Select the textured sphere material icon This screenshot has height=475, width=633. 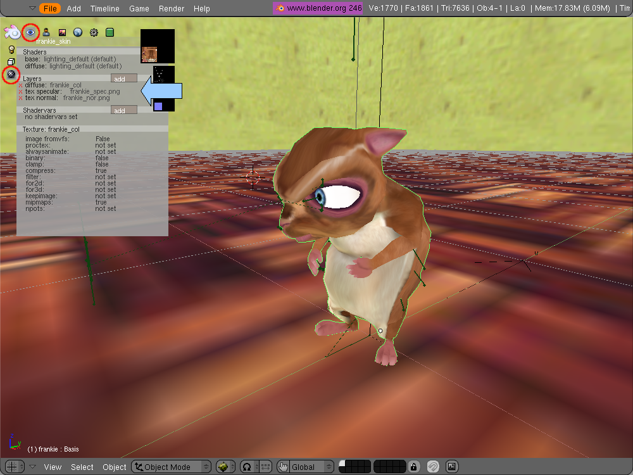(x=11, y=75)
